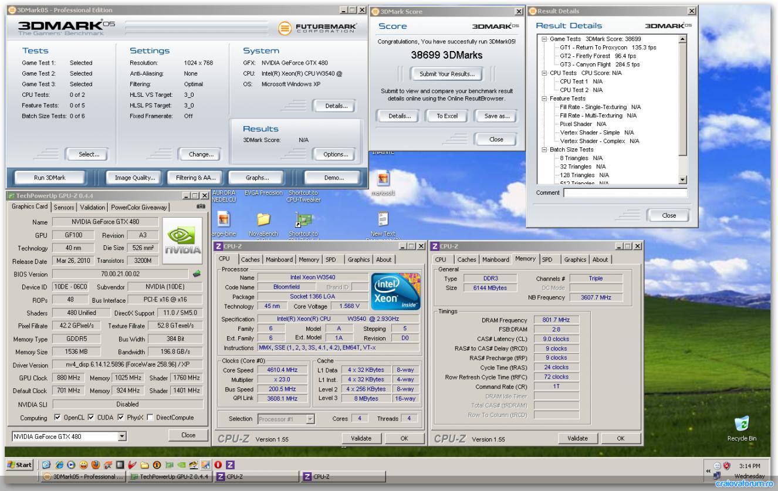This screenshot has height=491, width=778.
Task: Launch Opera from the quick launch bar
Action: [218, 464]
